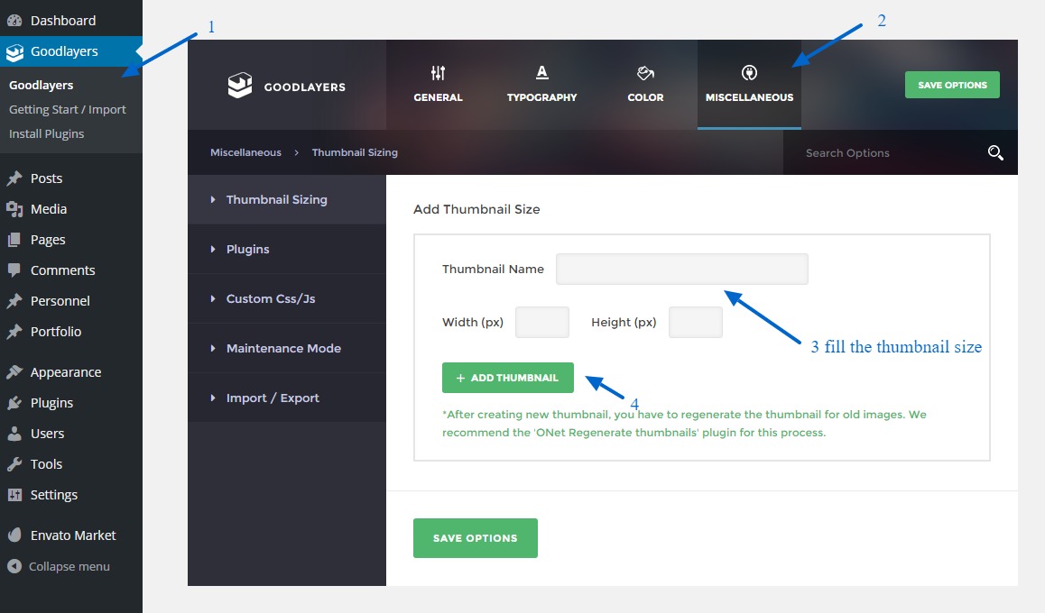Open Install Plugins submenu item
The image size is (1045, 613).
pos(47,133)
